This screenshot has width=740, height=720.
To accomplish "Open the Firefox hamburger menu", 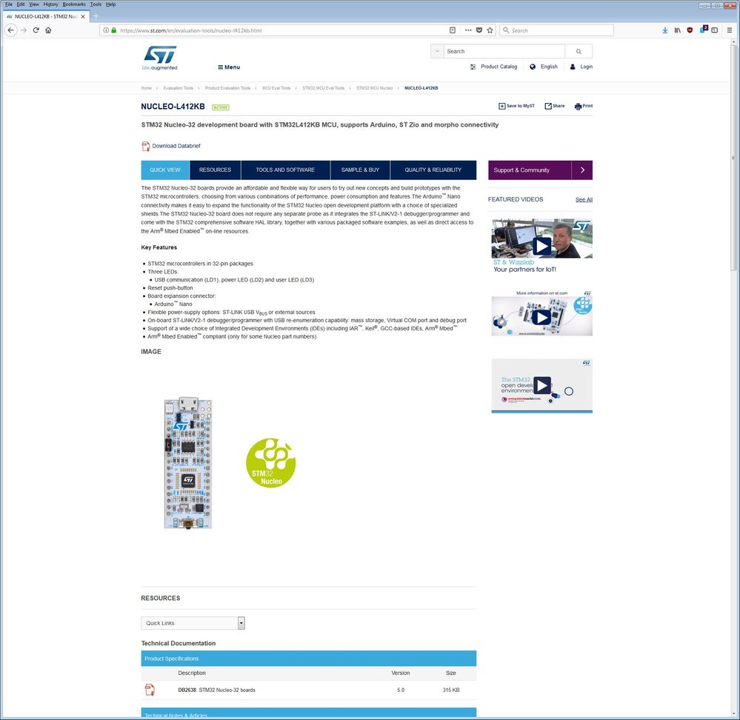I will (x=729, y=30).
